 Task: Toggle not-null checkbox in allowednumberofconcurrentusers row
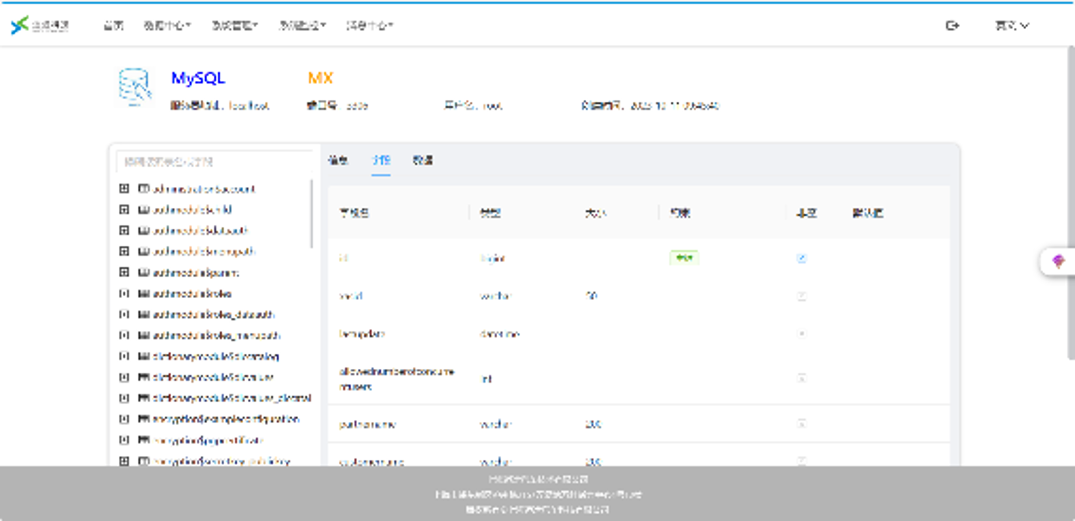[x=802, y=378]
